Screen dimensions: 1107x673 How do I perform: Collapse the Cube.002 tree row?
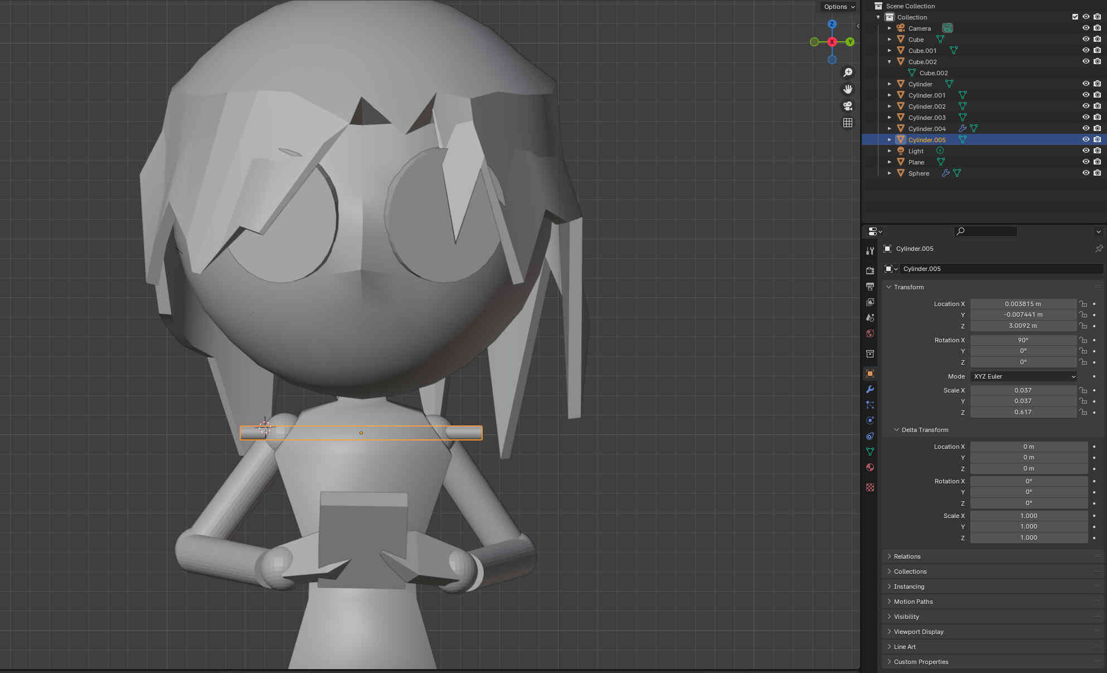[890, 61]
